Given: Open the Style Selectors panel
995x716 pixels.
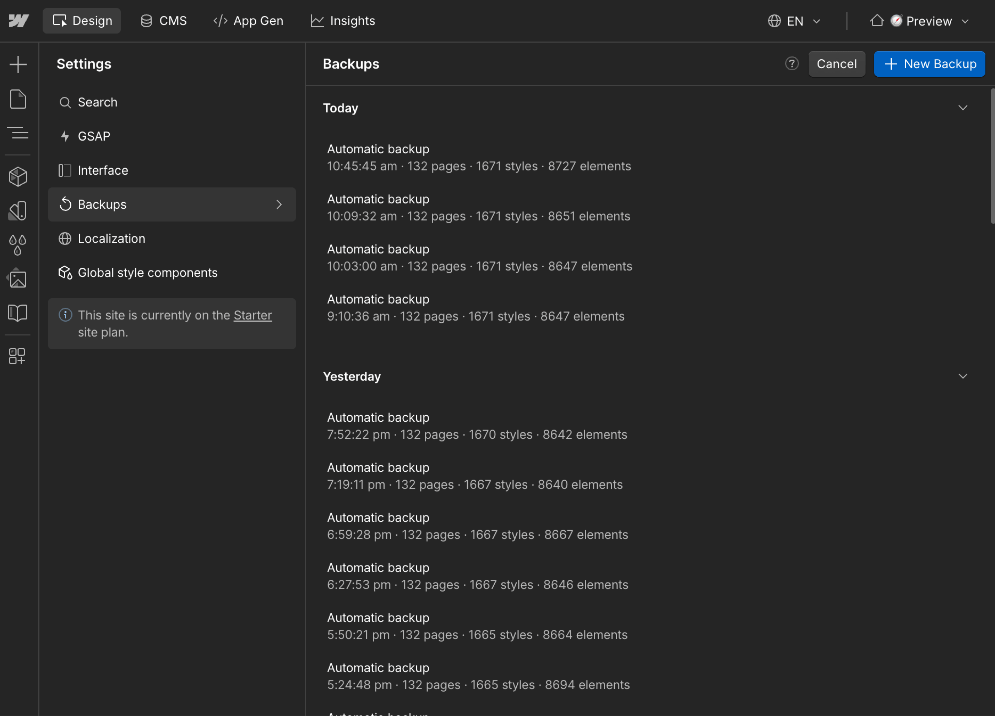Looking at the screenshot, I should (x=18, y=211).
